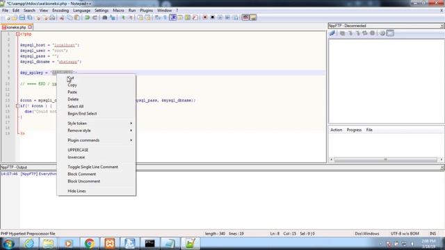Screen dimensions: 445x250
Task: Open the Plugins menu
Action: point(146,10)
